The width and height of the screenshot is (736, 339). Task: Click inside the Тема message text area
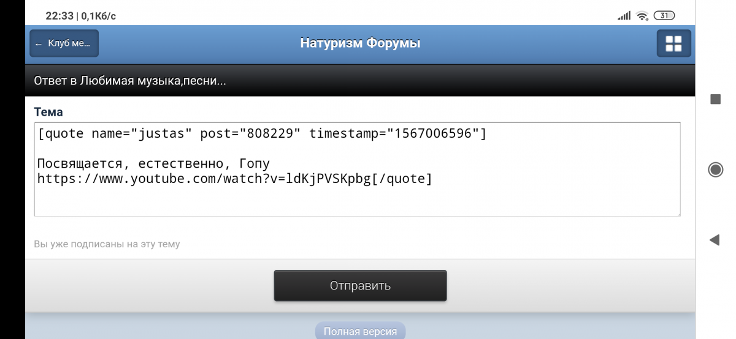coord(358,169)
